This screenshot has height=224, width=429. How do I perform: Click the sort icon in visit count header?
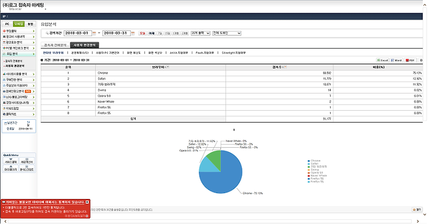(x=285, y=67)
